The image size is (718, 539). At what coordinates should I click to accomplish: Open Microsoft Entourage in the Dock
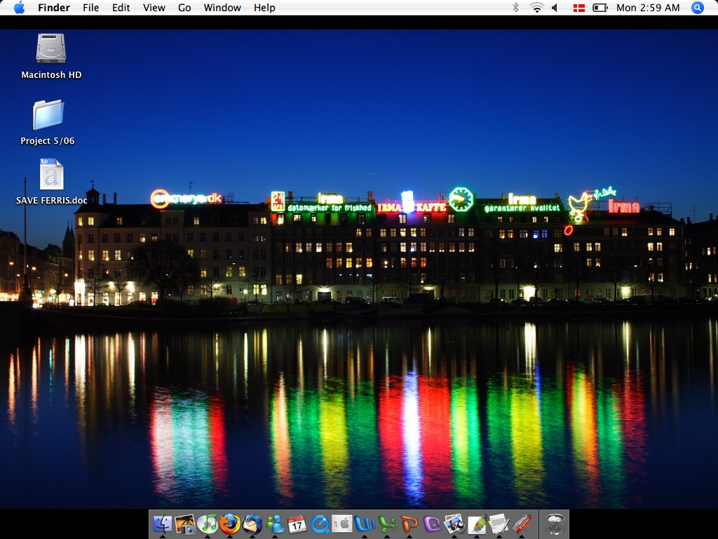point(432,524)
